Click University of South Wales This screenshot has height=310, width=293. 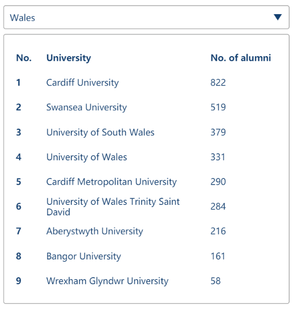coord(100,132)
